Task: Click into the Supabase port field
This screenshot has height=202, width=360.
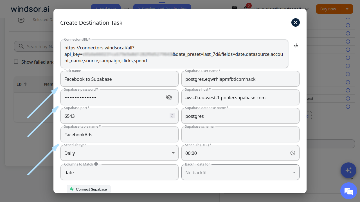Action: click(x=120, y=116)
